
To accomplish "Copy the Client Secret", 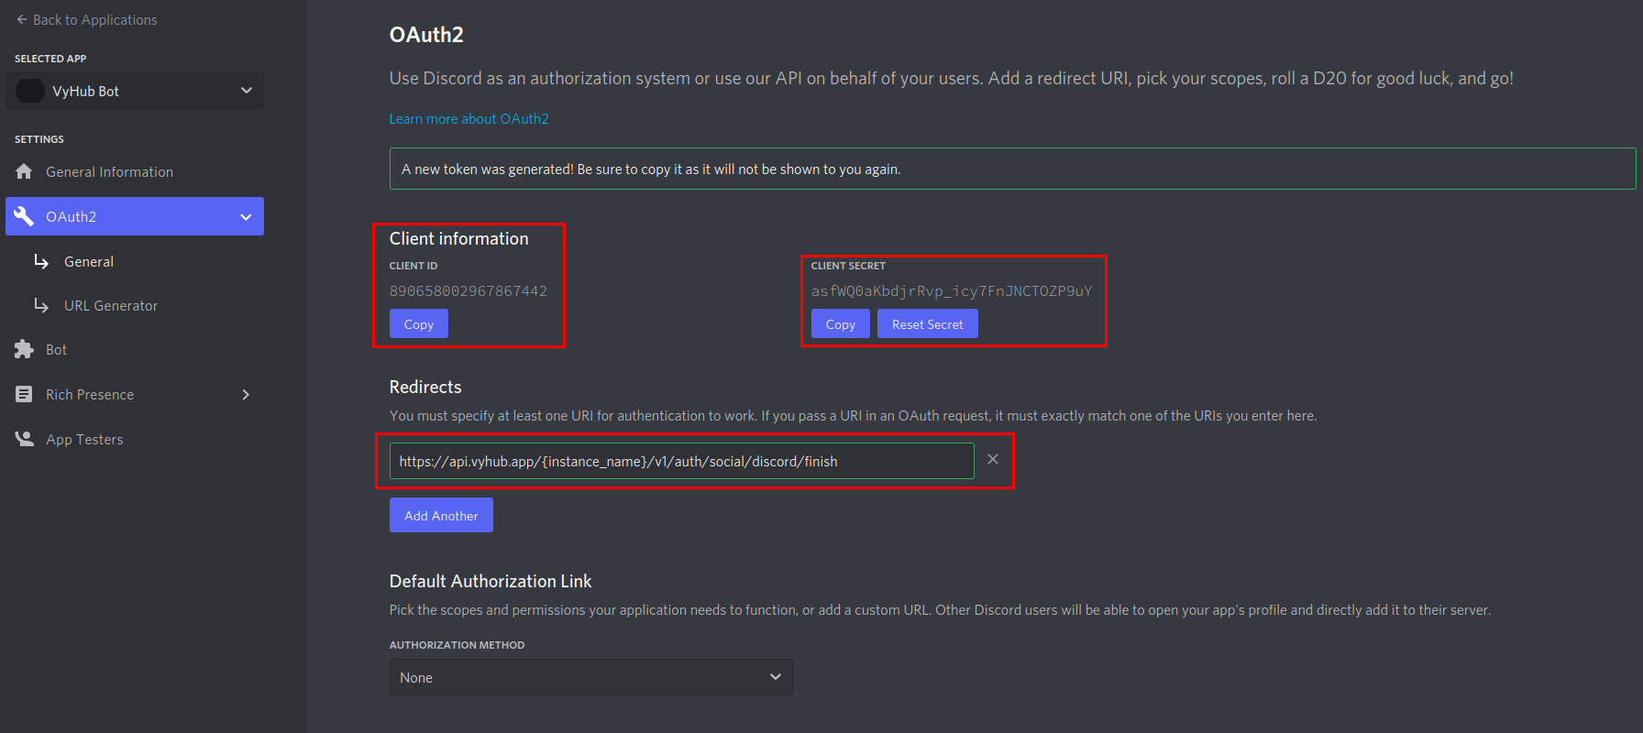I will click(x=841, y=323).
